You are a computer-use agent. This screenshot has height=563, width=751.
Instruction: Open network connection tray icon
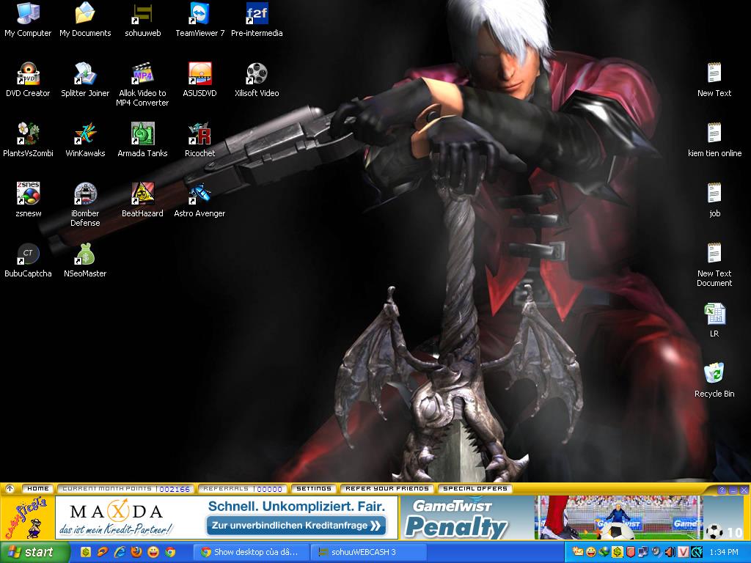pos(644,552)
